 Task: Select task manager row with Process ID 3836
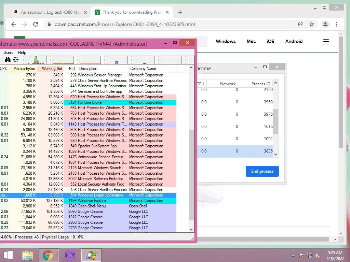[235, 151]
